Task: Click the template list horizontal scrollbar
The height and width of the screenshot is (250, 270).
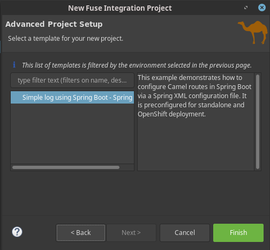Action: (x=66, y=167)
